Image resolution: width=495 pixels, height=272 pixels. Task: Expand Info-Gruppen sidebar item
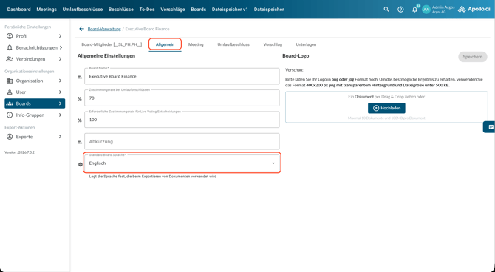34,115
